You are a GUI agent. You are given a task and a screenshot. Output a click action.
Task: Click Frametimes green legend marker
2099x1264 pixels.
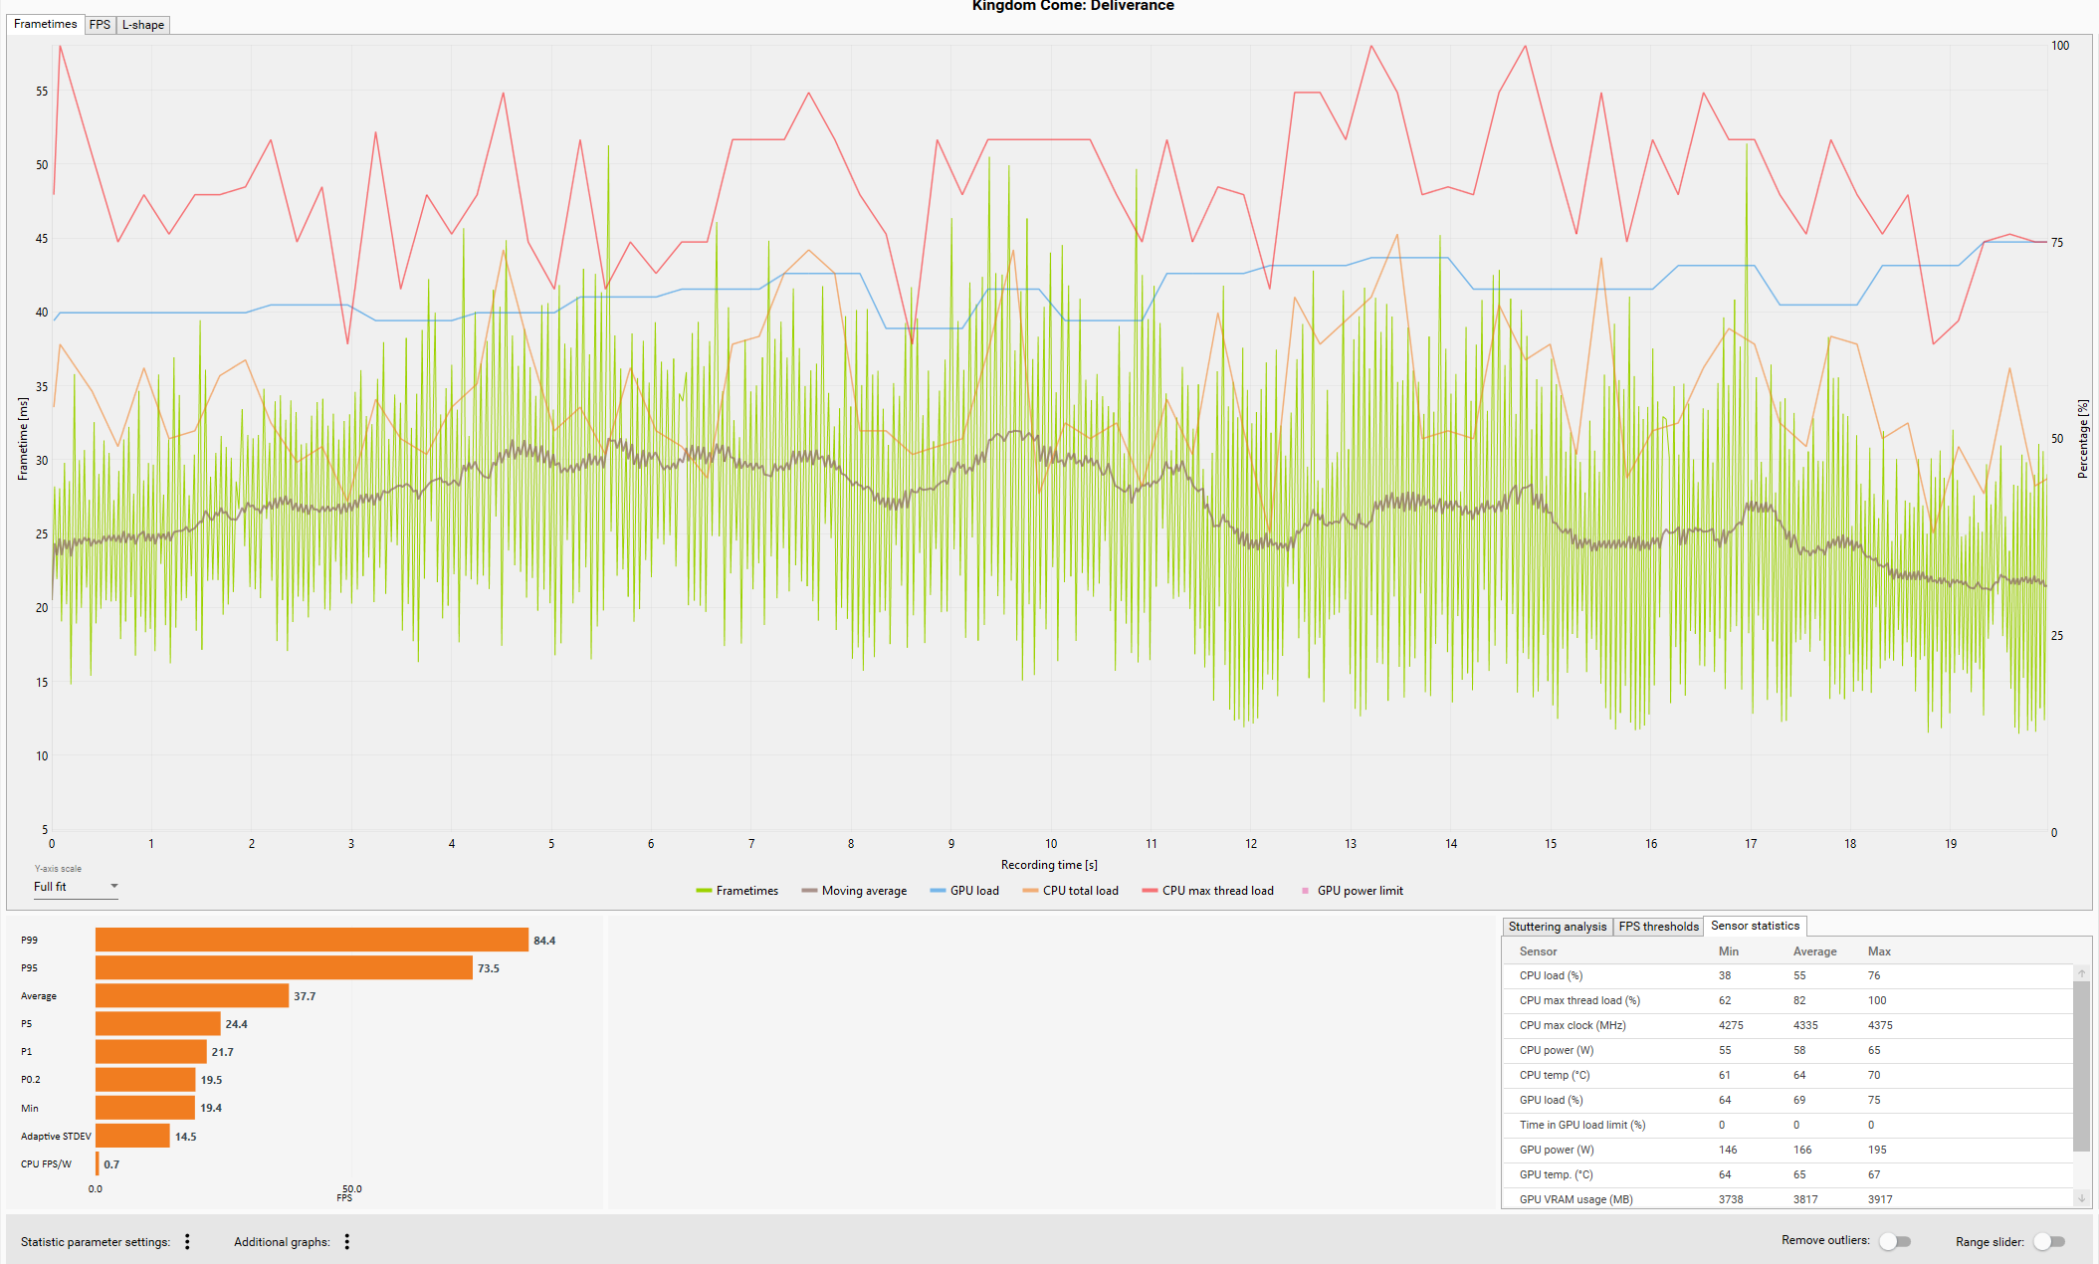coord(704,891)
